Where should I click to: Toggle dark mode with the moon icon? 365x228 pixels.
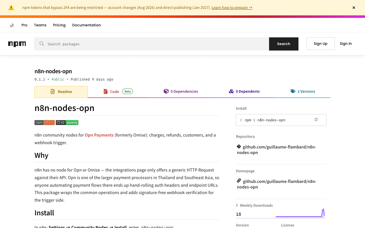[12, 25]
